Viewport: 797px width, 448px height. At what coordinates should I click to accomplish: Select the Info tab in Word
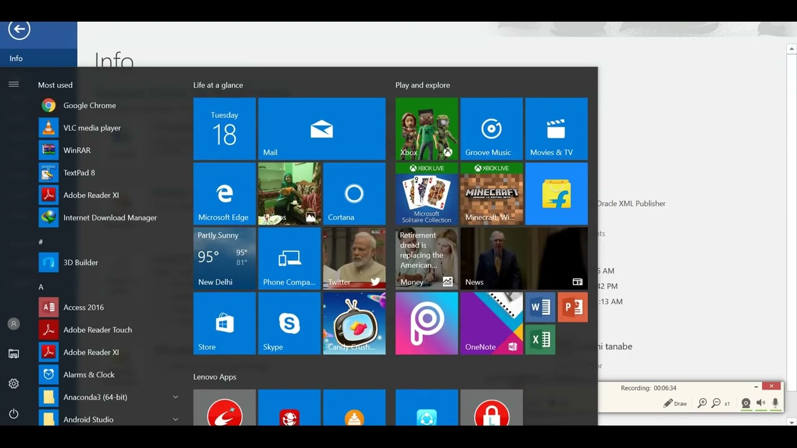point(39,58)
